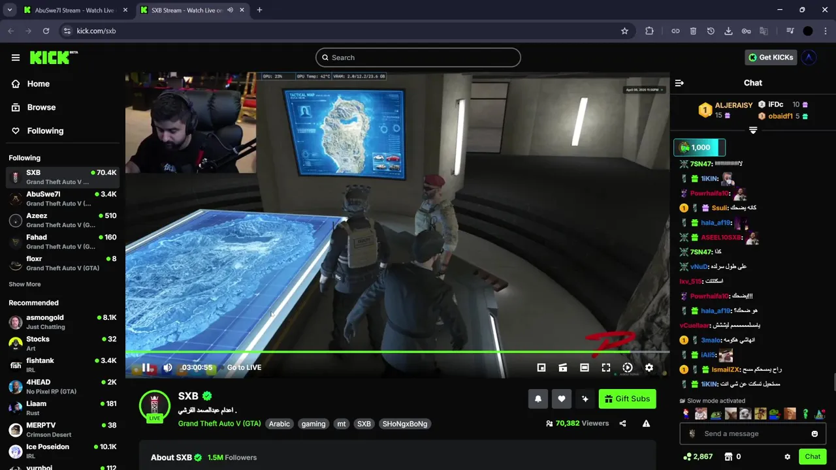
Task: Open the user profile avatar menu
Action: (x=809, y=57)
